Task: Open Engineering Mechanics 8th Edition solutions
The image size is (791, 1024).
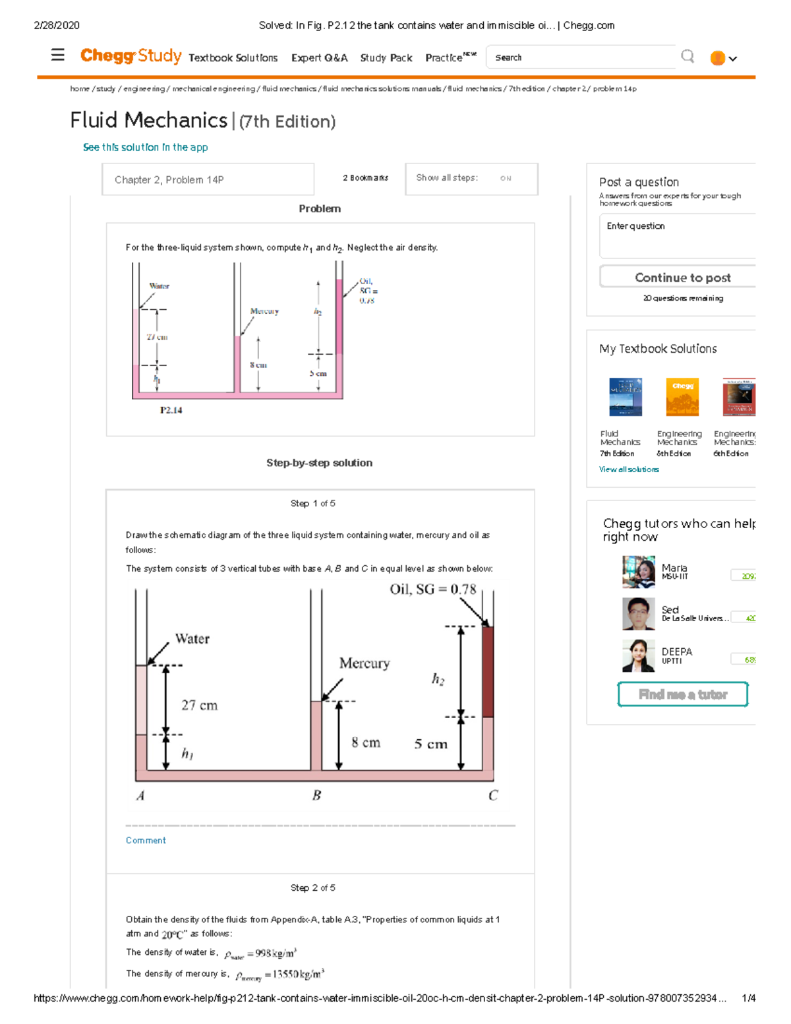Action: (x=682, y=396)
